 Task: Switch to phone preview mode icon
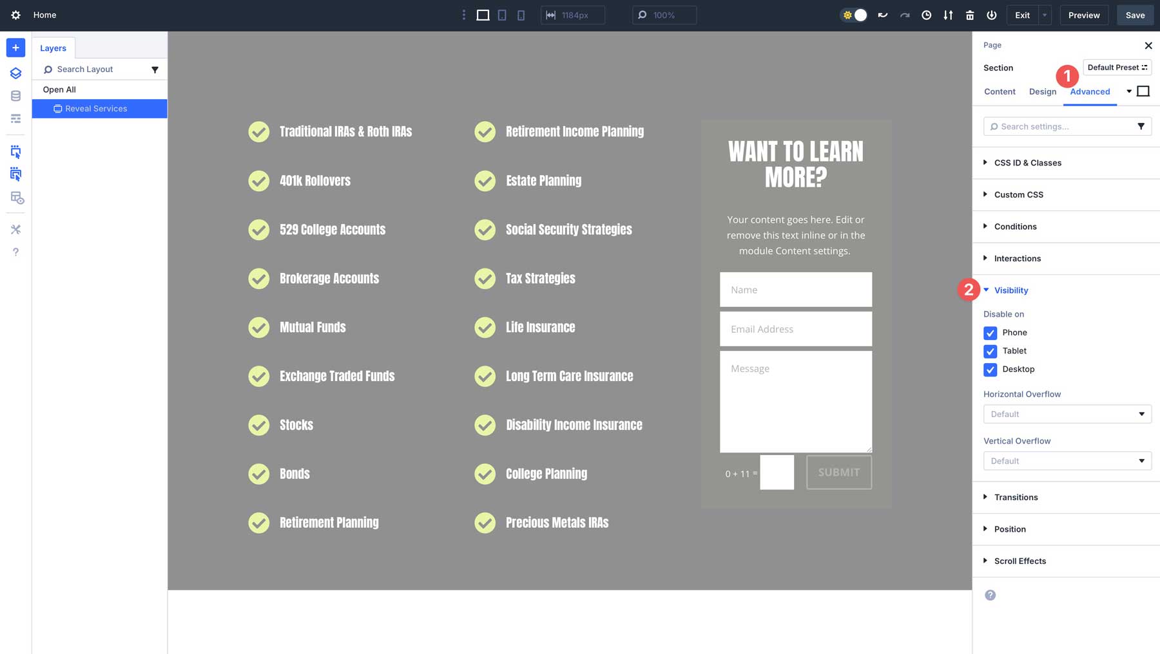point(521,15)
